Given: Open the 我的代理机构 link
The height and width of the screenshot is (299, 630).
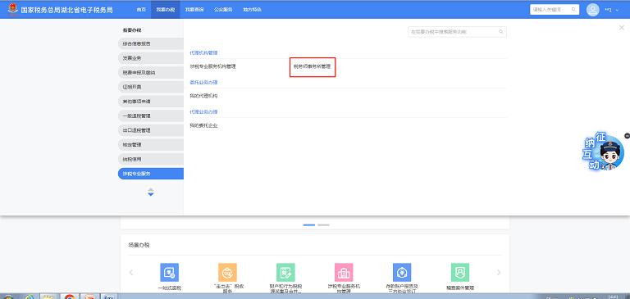Looking at the screenshot, I should pyautogui.click(x=203, y=96).
